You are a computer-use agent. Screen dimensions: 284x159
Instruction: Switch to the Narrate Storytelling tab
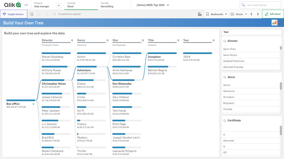107,5
